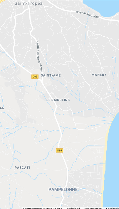The height and width of the screenshot is (209, 119).
Task: Click the D93 and Chemin de Sainte-Anne junction
Action: tap(42, 81)
